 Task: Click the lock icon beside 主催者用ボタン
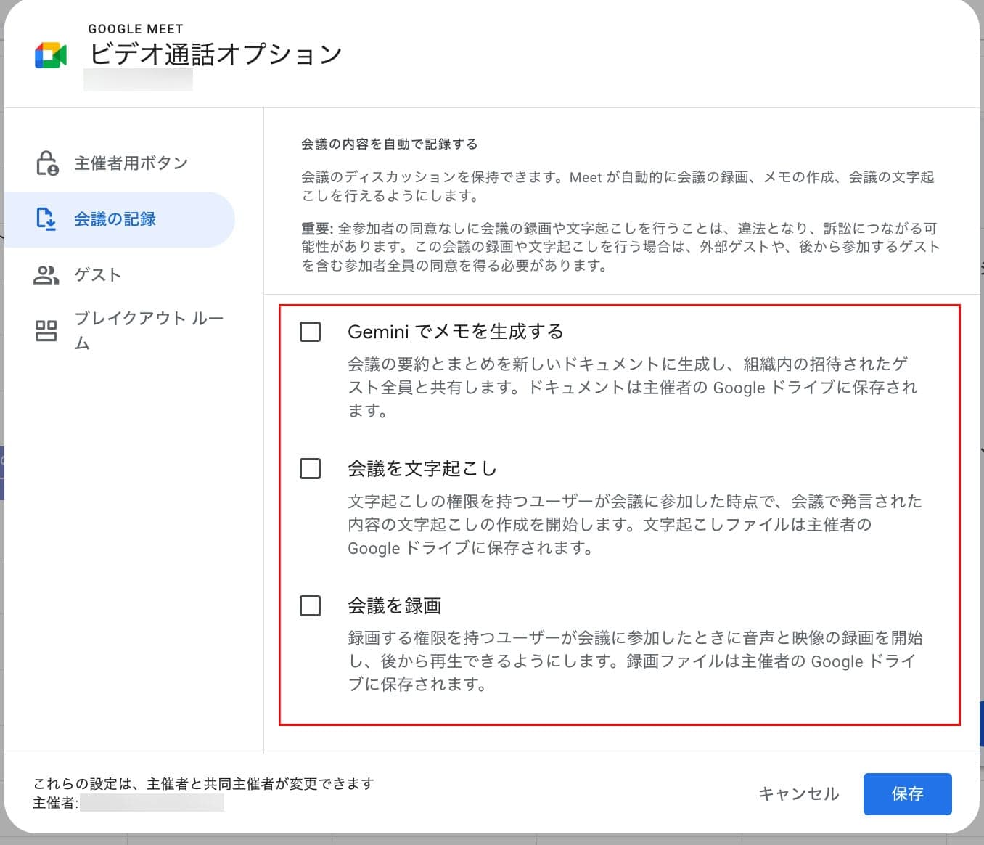pyautogui.click(x=47, y=163)
